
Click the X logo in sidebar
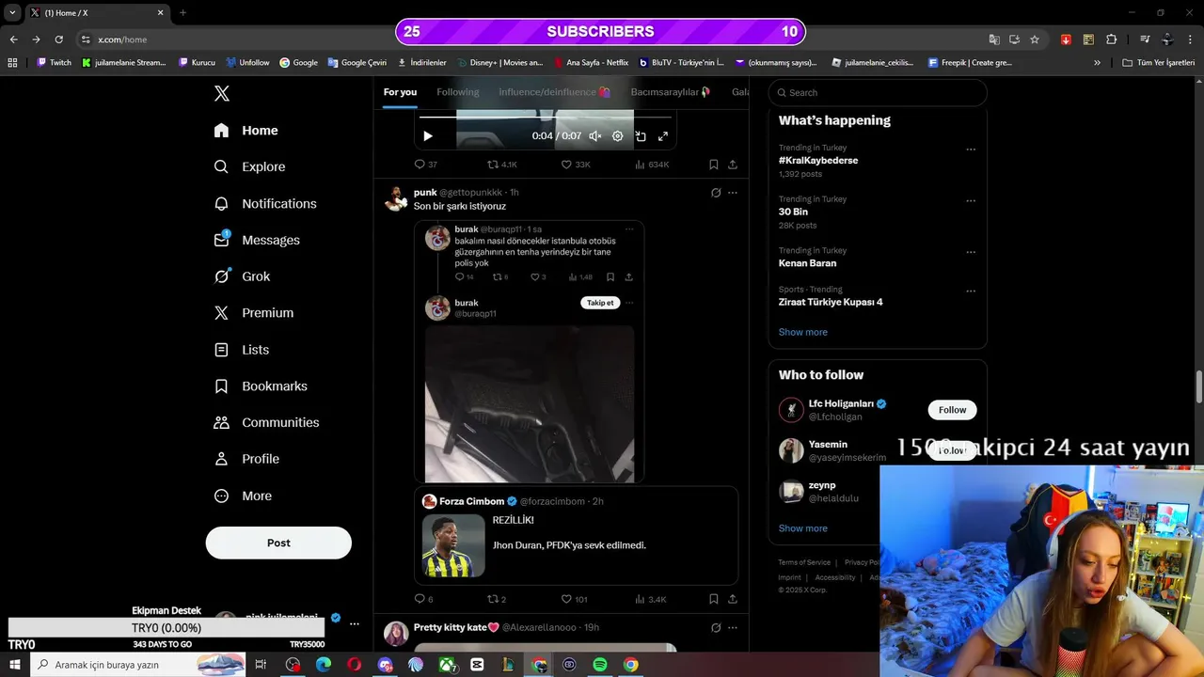pos(222,93)
